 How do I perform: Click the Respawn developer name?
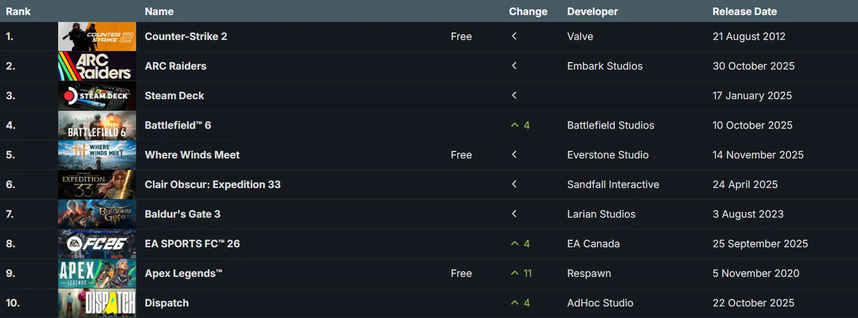click(x=589, y=273)
